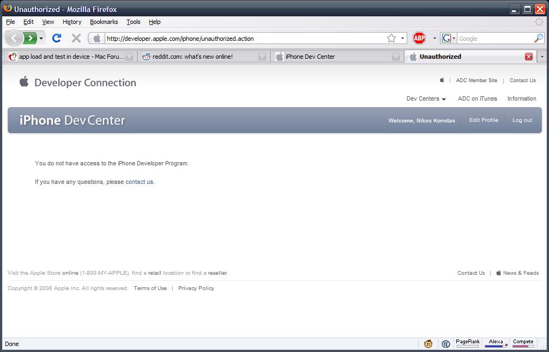549x352 pixels.
Task: Bookmark this page with the star icon
Action: (391, 39)
